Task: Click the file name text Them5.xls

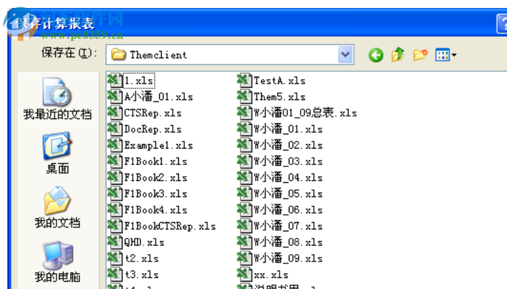Action: tap(280, 97)
